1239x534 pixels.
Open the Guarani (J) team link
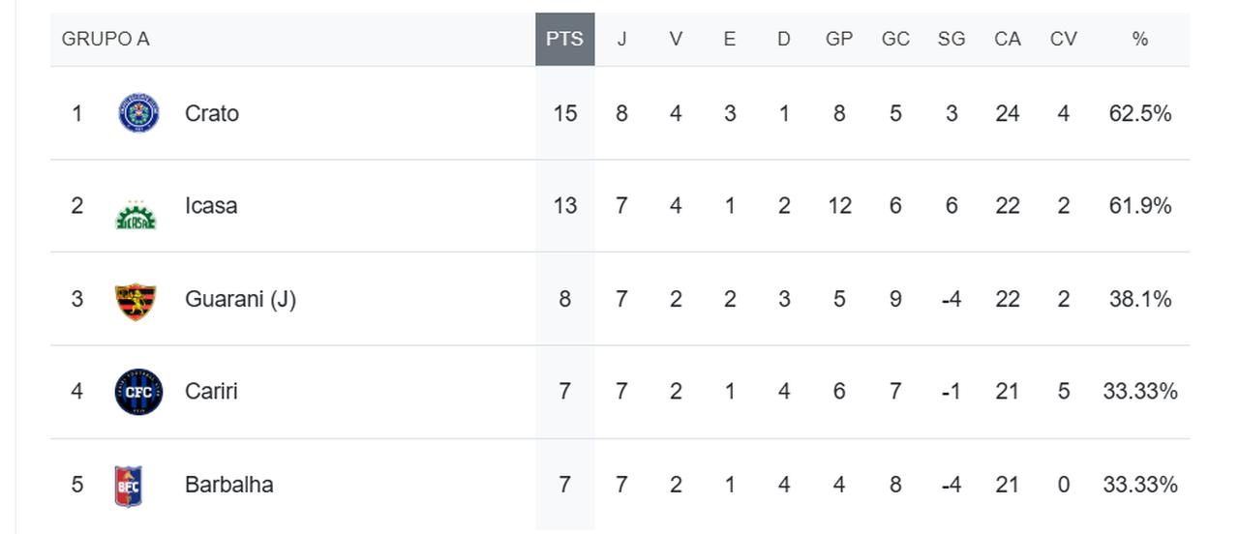(x=240, y=299)
